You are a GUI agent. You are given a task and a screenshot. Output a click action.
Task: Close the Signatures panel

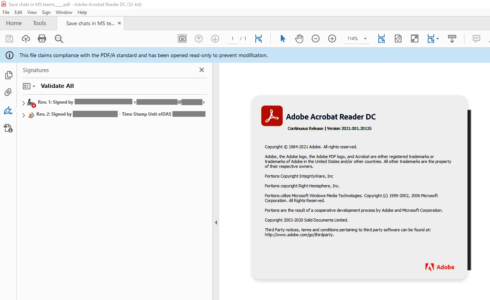[x=202, y=70]
